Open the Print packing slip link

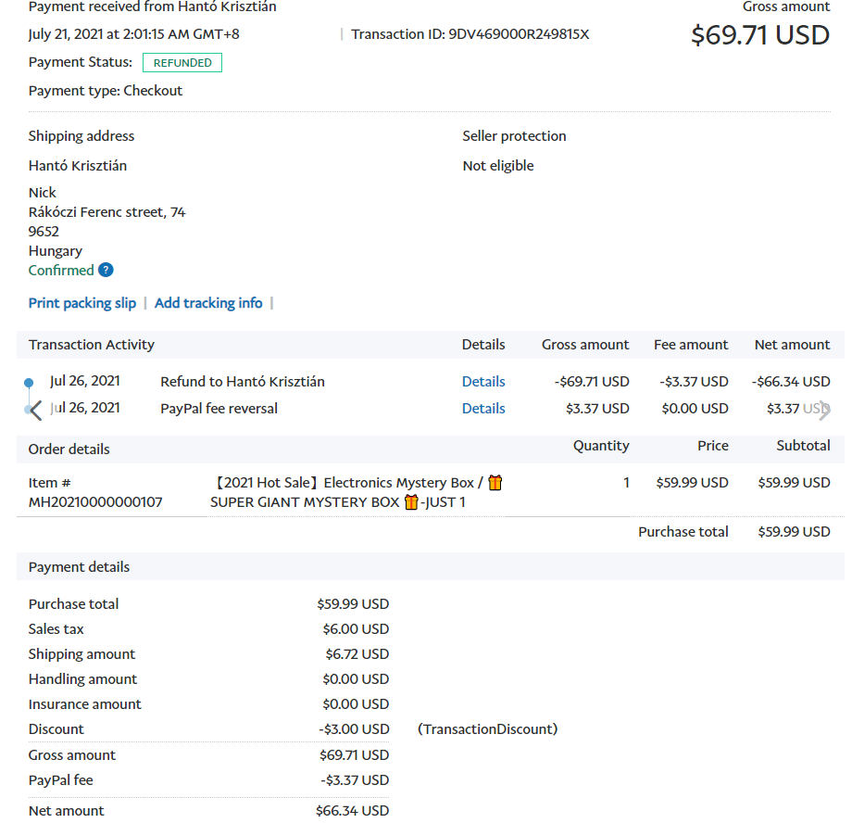click(x=82, y=303)
